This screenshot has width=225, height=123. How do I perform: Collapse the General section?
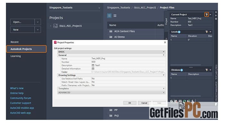pos(163,55)
